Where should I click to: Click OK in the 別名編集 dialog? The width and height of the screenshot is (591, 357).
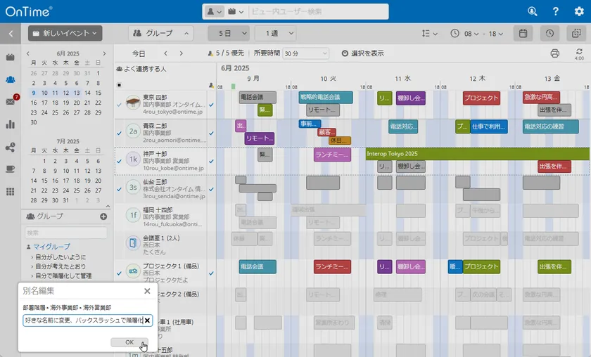pyautogui.click(x=129, y=342)
